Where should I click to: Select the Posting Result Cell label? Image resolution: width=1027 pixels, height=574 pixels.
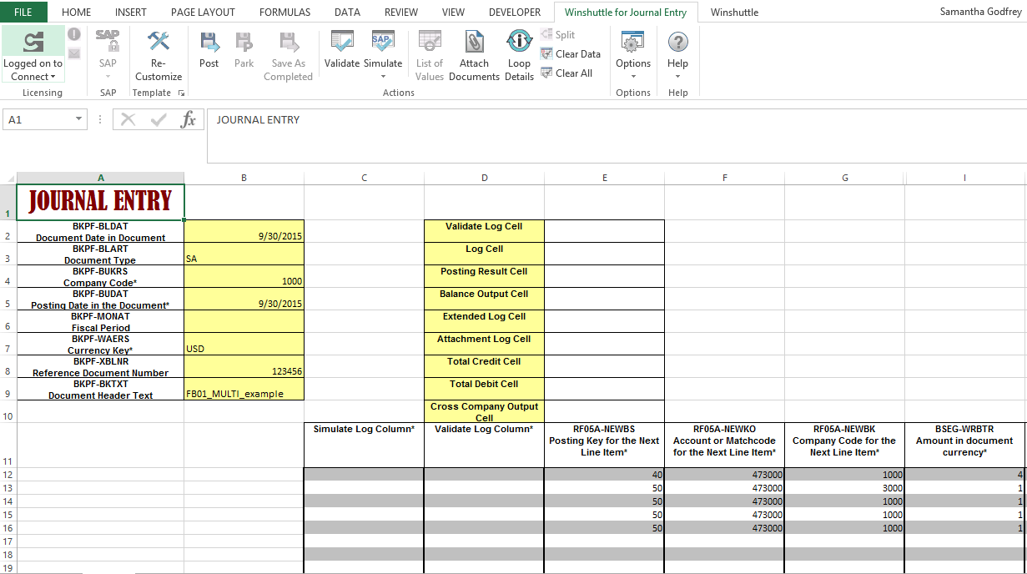point(484,276)
